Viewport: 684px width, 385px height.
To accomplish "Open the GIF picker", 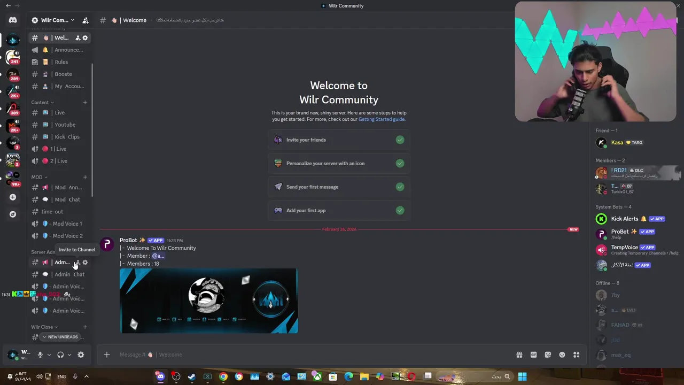I will (533, 355).
